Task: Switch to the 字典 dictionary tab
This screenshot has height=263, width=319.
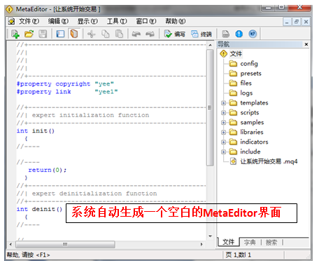Action: coord(250,243)
